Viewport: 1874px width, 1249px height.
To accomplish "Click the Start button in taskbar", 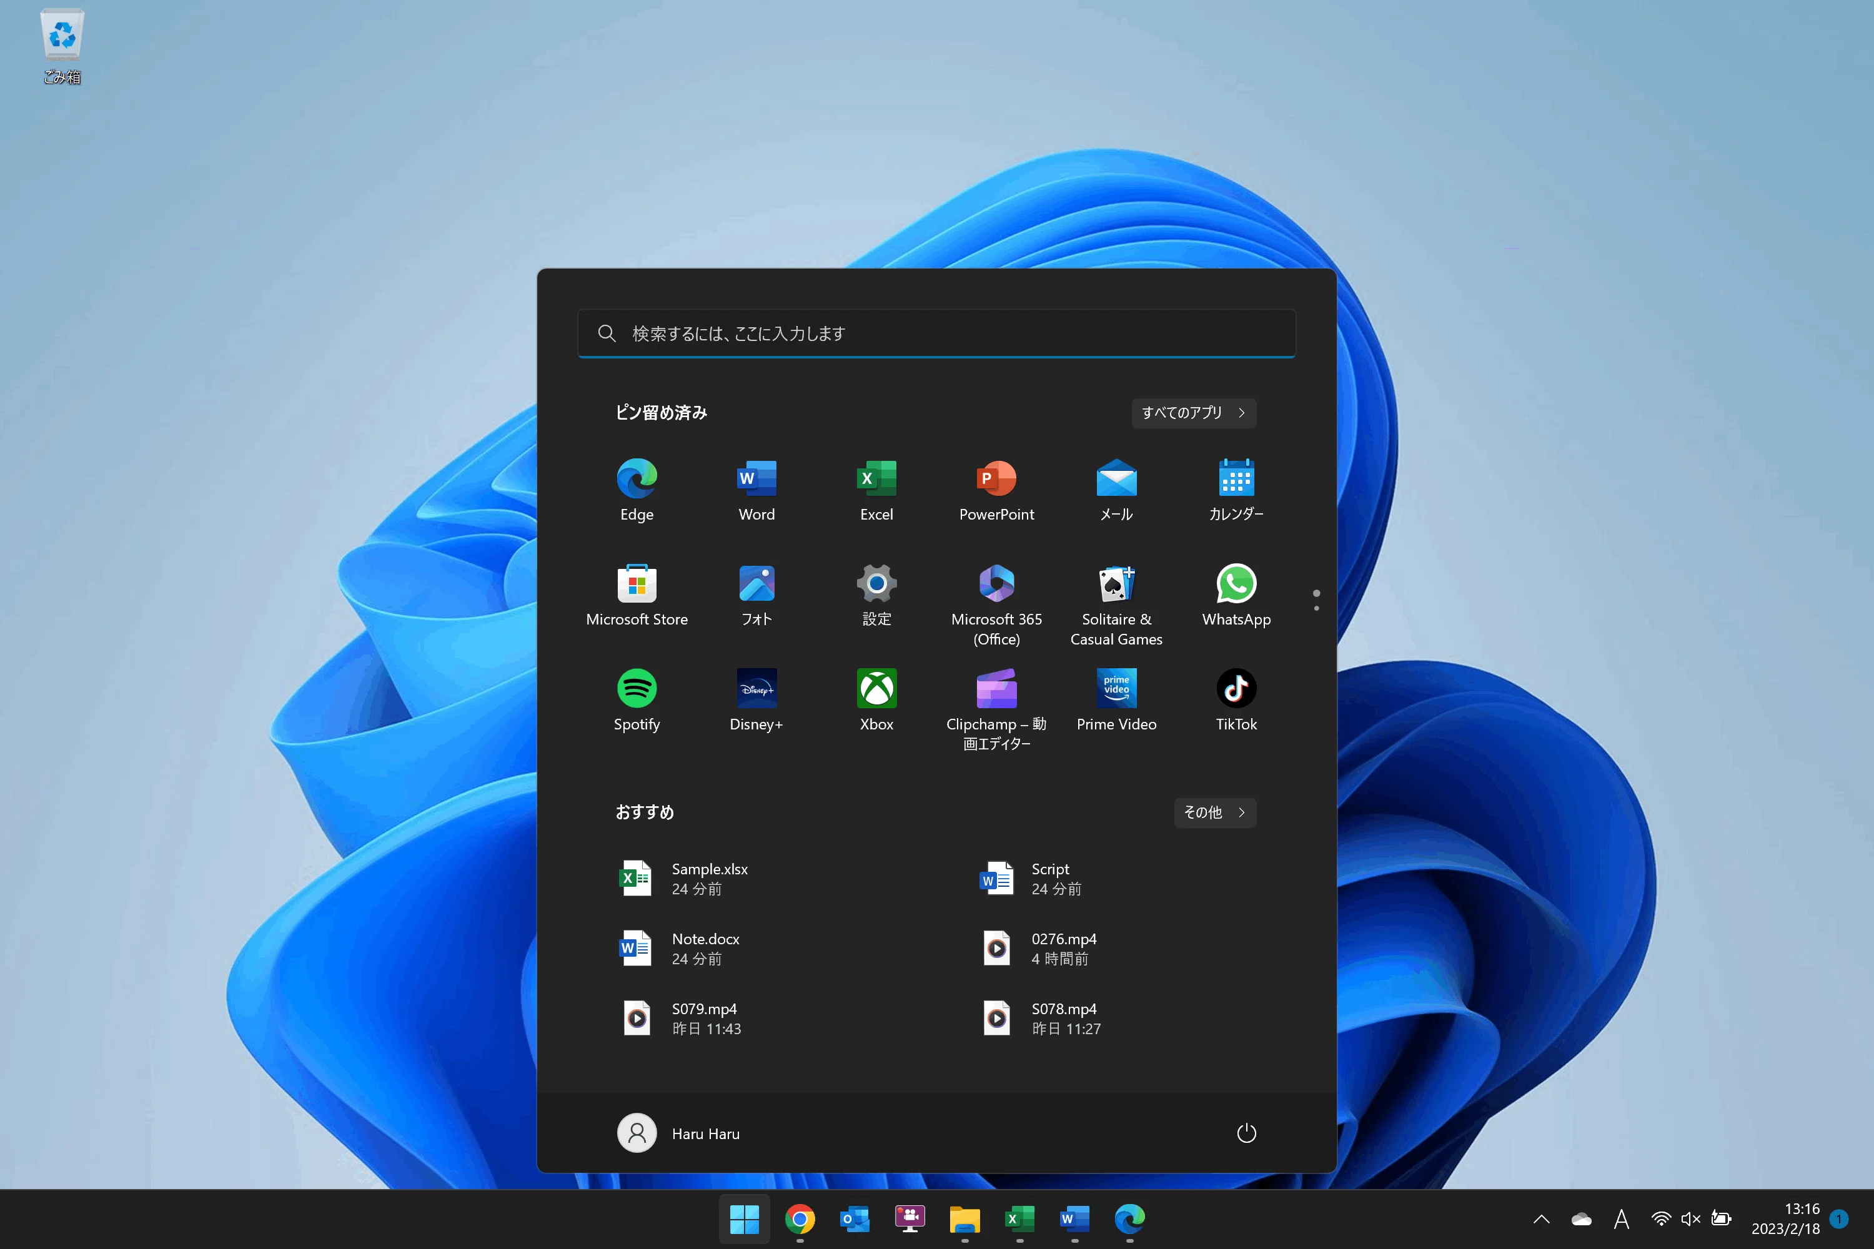I will point(744,1219).
